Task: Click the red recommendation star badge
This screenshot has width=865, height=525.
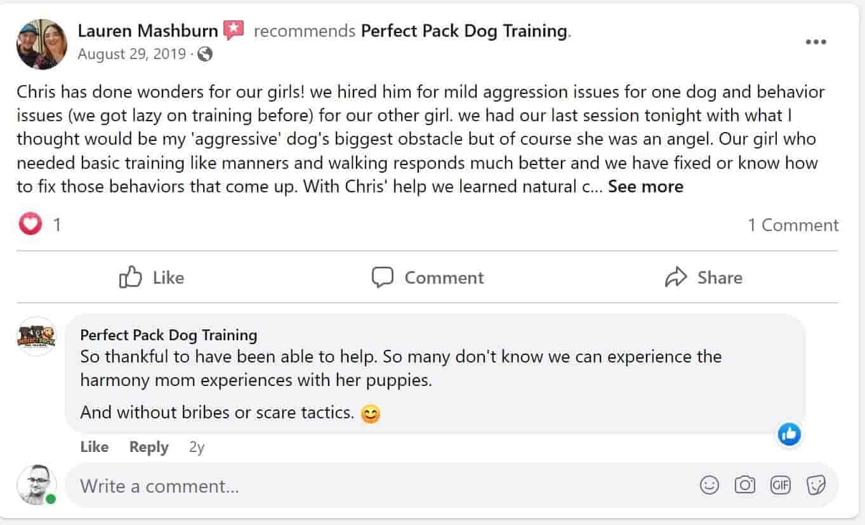Action: [234, 30]
